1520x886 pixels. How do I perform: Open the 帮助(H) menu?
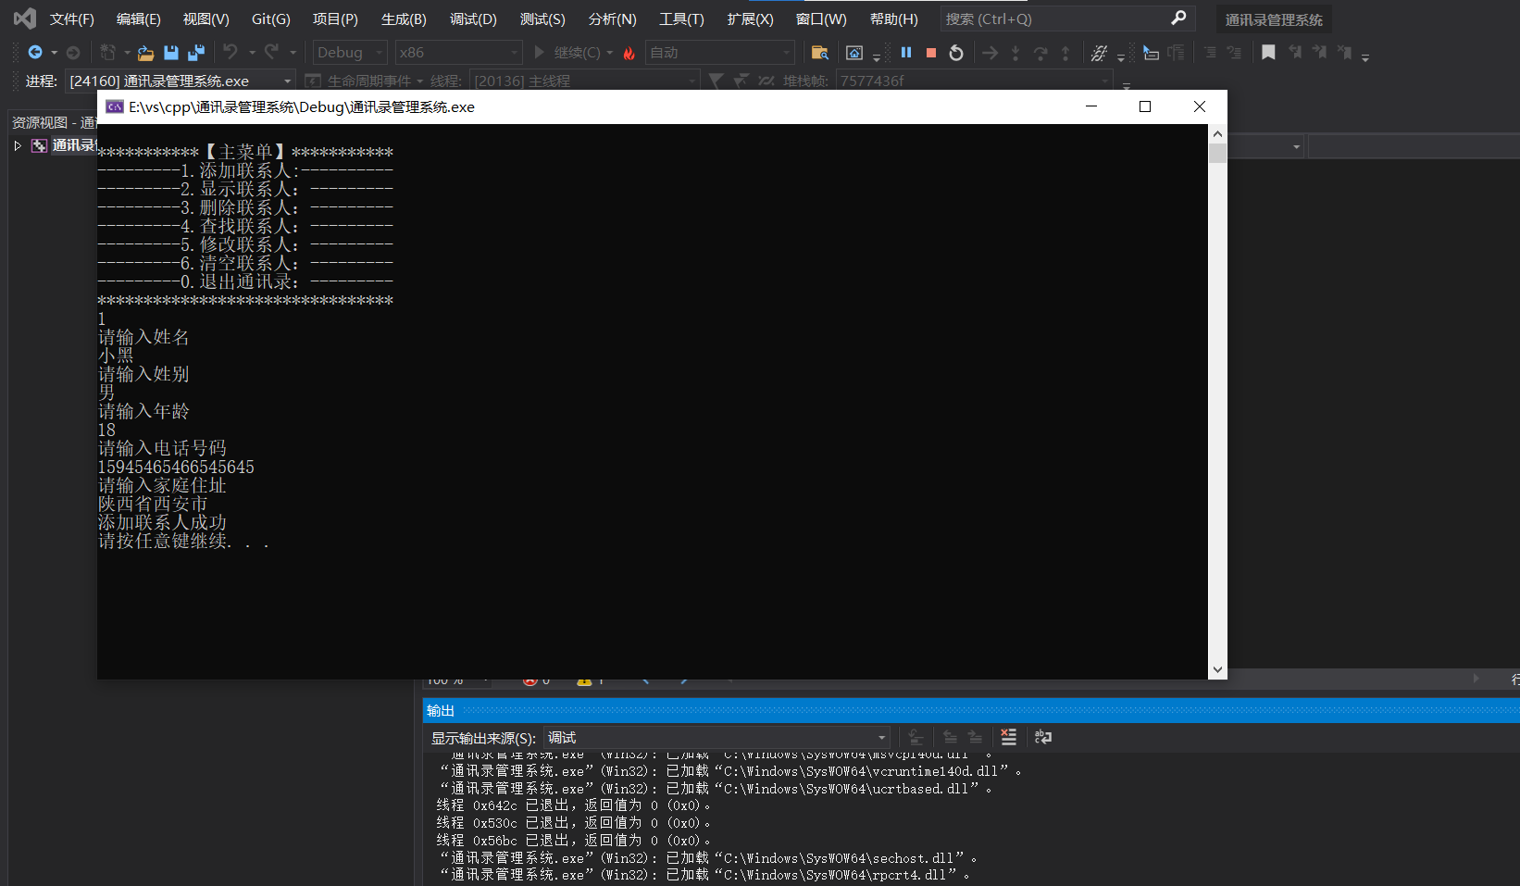point(894,19)
